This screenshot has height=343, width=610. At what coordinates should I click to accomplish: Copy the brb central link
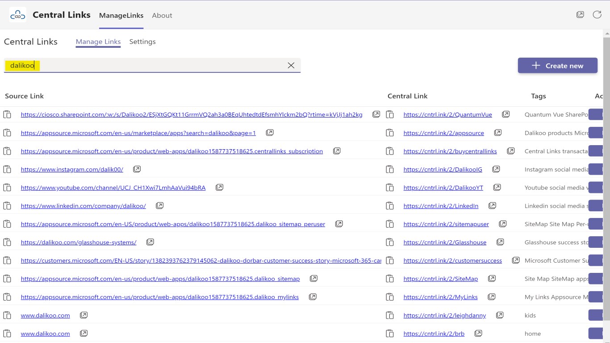tap(390, 334)
